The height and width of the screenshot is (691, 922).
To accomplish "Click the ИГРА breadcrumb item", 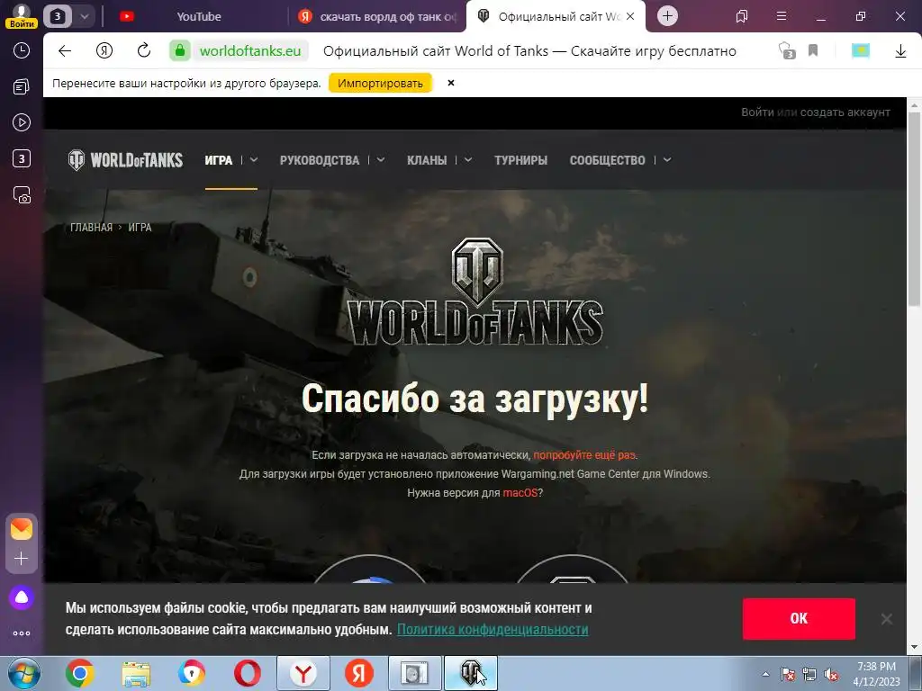I will (140, 228).
